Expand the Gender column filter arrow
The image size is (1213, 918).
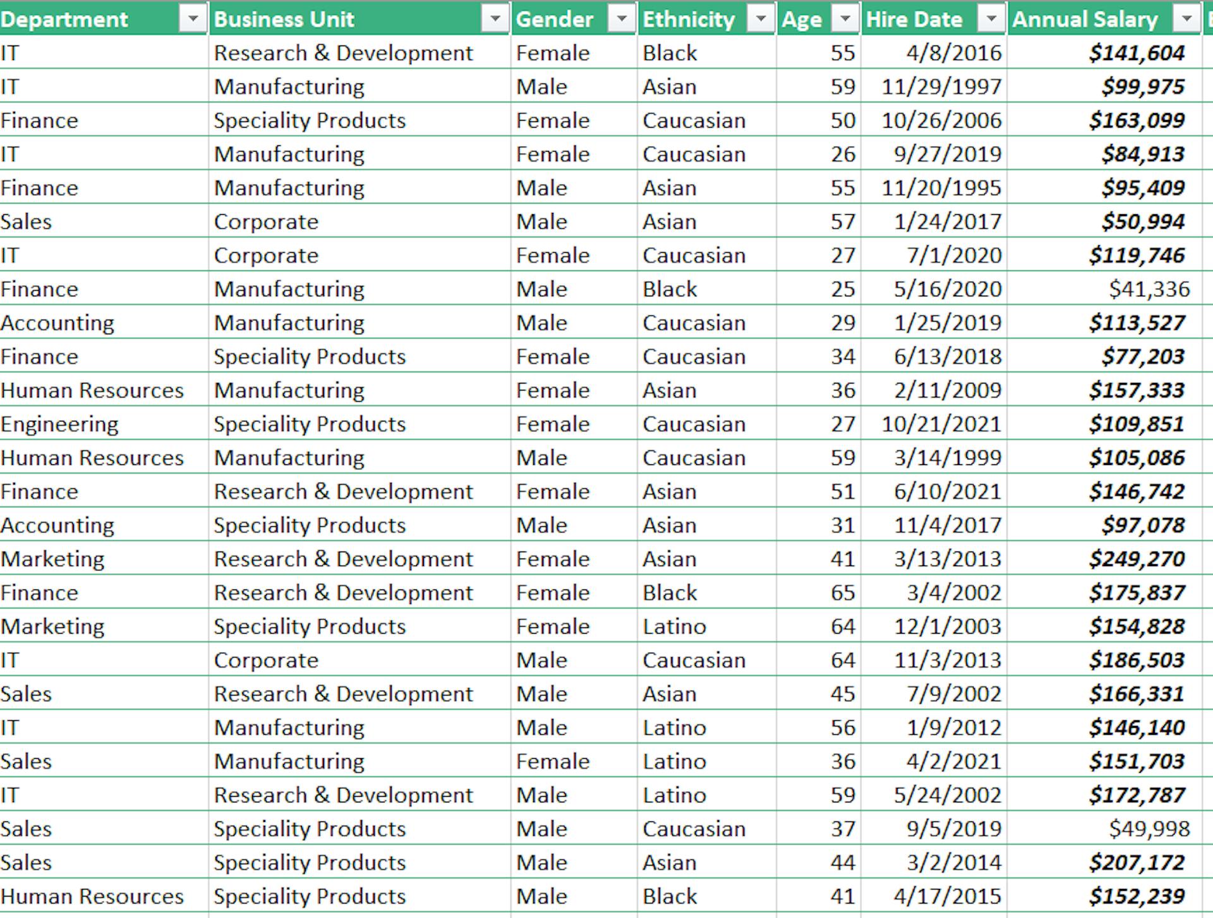coord(622,20)
